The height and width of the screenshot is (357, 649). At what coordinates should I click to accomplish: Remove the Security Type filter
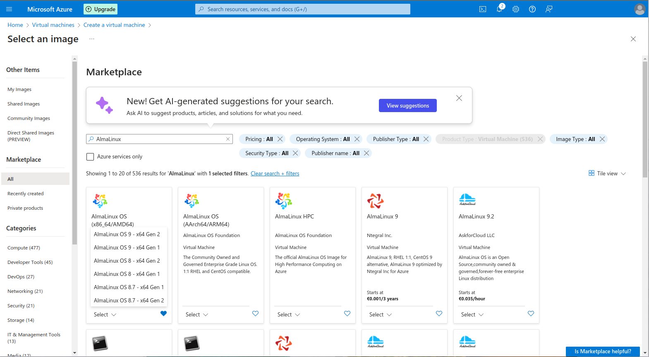(295, 153)
